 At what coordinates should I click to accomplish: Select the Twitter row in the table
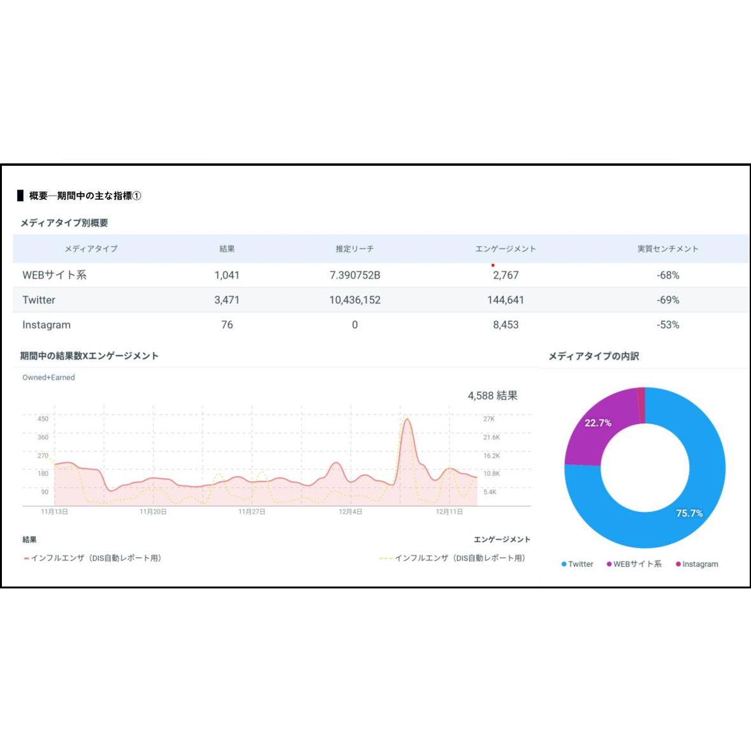(39, 300)
